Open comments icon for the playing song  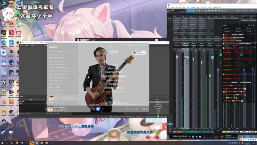tap(62, 110)
